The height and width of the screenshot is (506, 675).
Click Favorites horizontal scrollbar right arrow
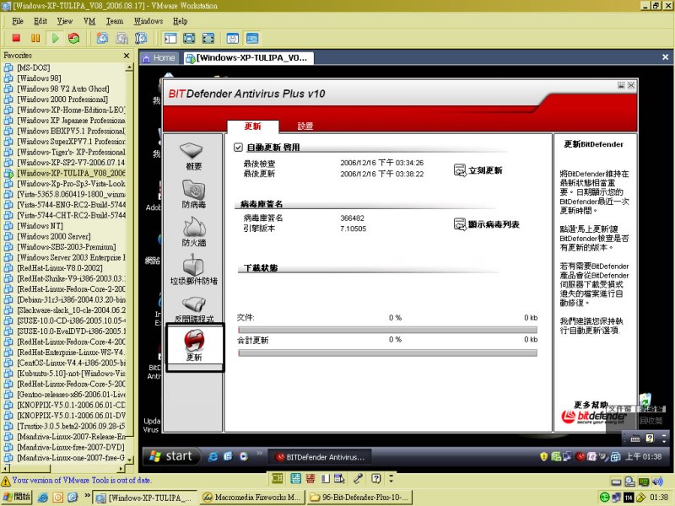point(121,468)
